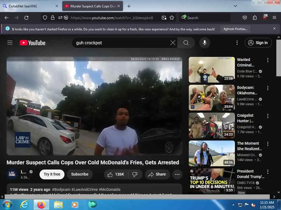
Task: Click the page vertical scrollbar thumb
Action: (x=279, y=58)
